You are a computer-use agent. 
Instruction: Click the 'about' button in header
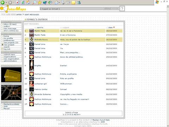click(x=111, y=8)
